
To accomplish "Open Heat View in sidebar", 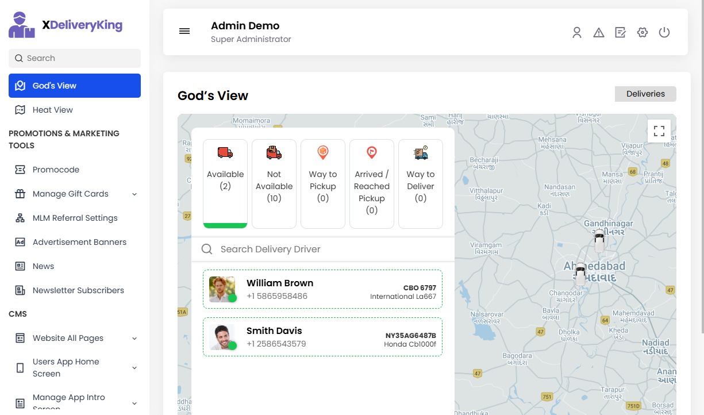I will [x=53, y=110].
